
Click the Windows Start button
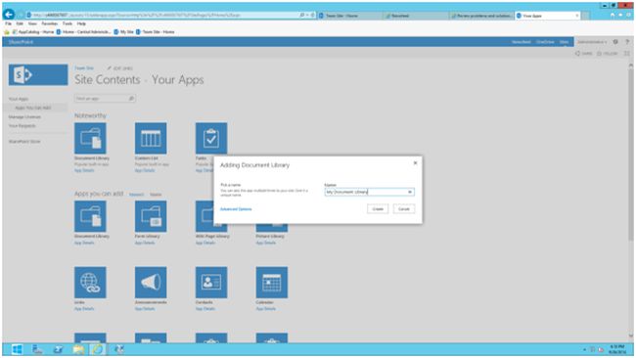coord(17,349)
